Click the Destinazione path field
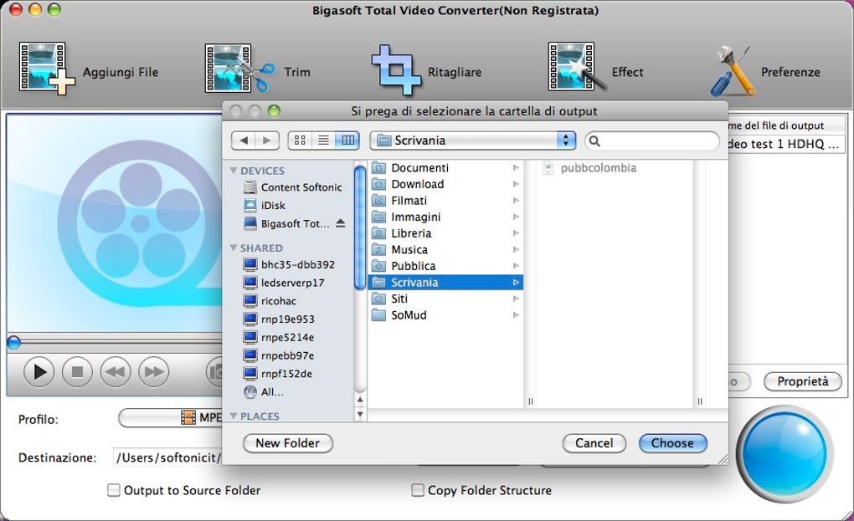 pyautogui.click(x=167, y=457)
